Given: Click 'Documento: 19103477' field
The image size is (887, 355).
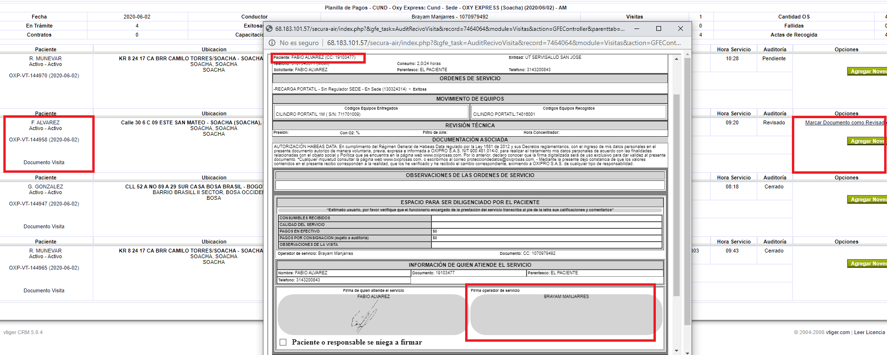Looking at the screenshot, I should click(x=433, y=273).
